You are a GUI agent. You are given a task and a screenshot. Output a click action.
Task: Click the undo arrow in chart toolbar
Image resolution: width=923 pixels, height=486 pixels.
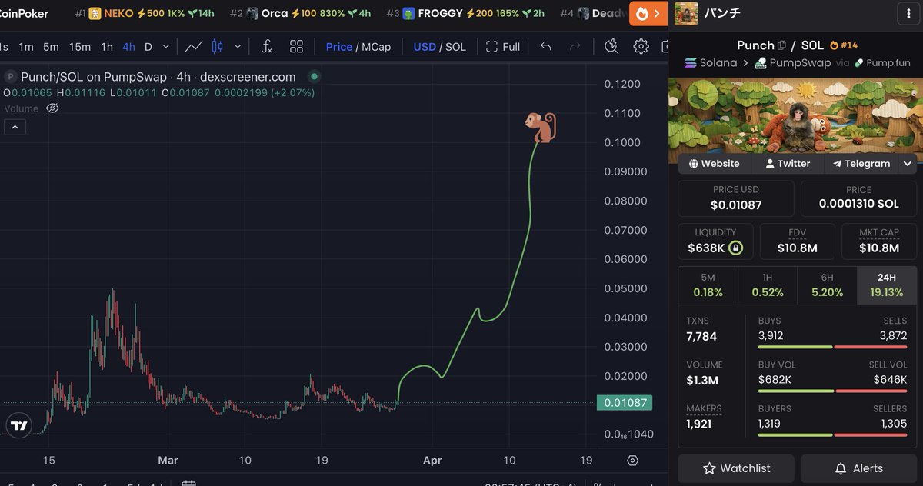[546, 47]
